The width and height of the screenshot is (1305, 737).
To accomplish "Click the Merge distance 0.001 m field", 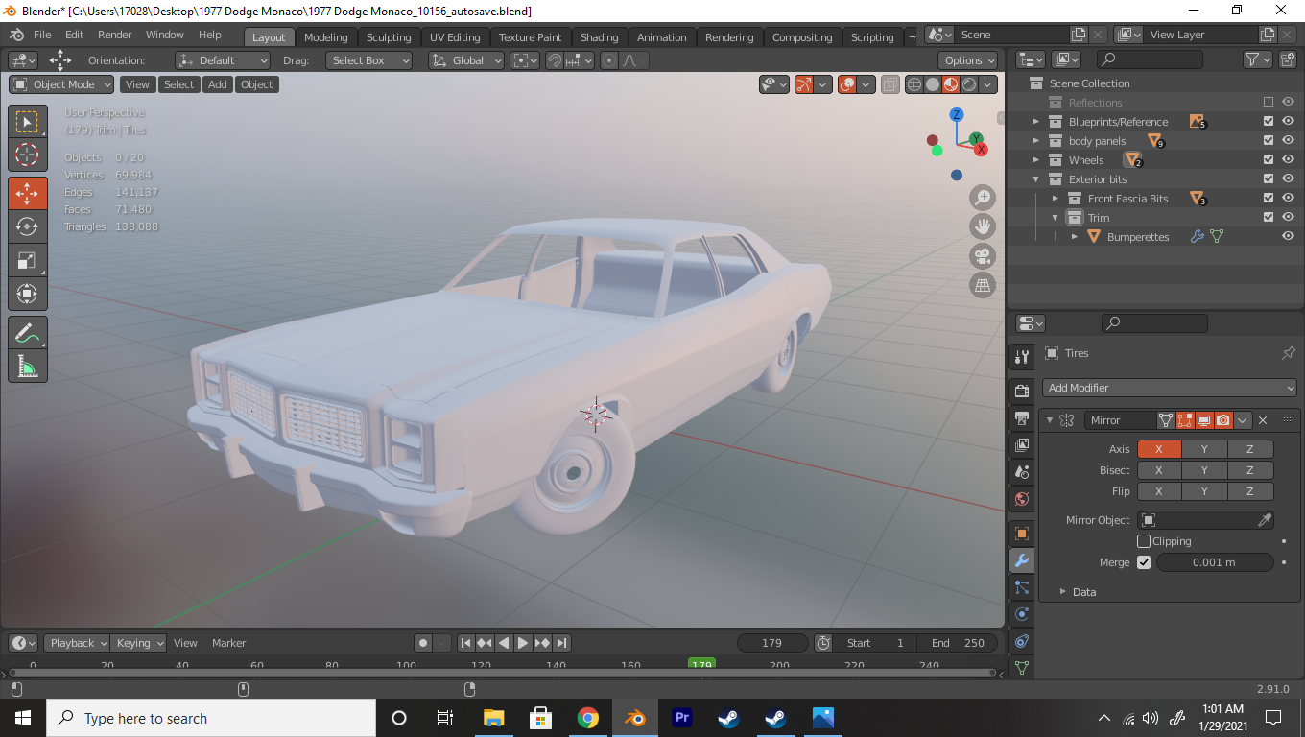I will click(1215, 562).
